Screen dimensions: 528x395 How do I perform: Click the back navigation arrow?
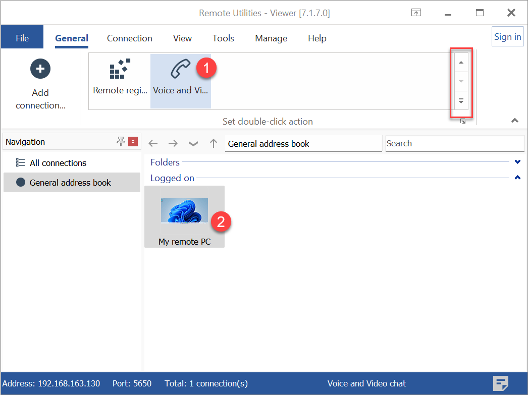coord(153,144)
